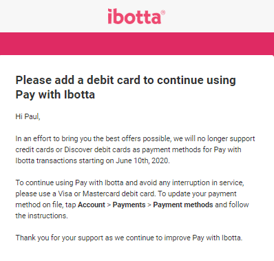Screen dimensions: 274x261
Task: Click the registered trademark symbol beside logo
Action: pyautogui.click(x=162, y=12)
